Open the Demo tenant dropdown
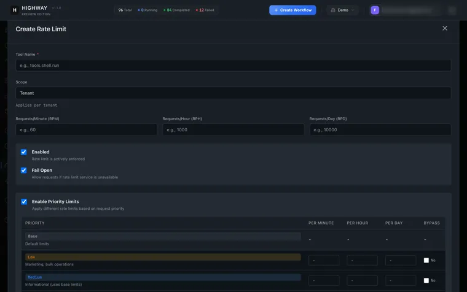 342,10
